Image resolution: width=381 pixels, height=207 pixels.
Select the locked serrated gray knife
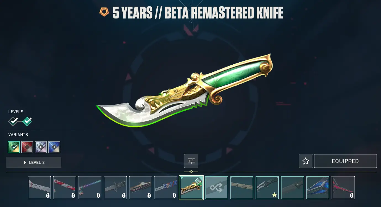click(x=115, y=188)
